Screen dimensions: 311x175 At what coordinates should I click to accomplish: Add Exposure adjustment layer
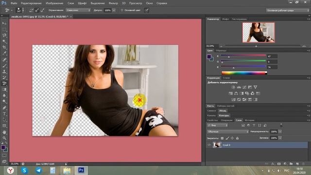250,87
